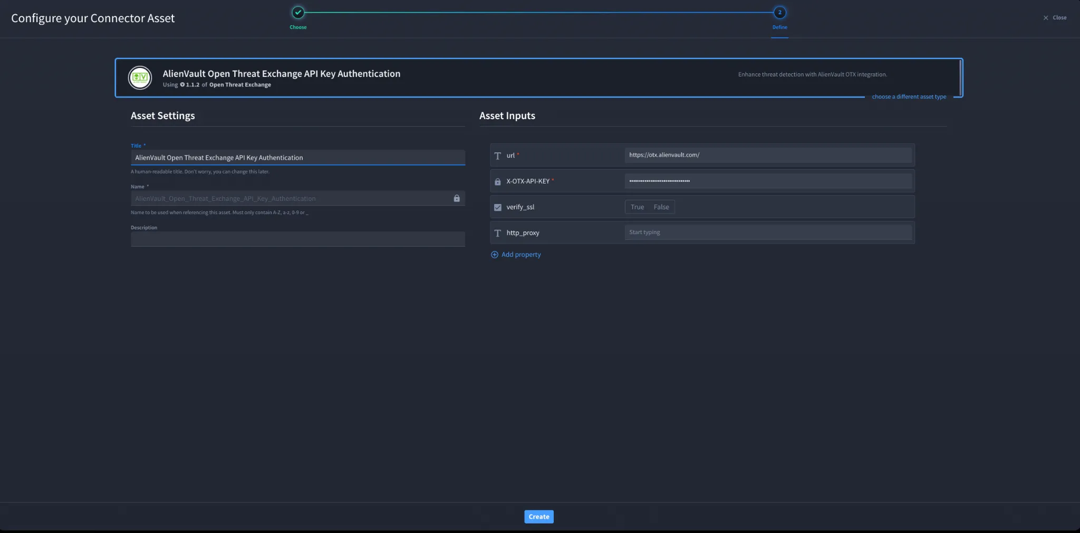This screenshot has width=1080, height=533.
Task: Click the Choose step label
Action: (x=298, y=27)
